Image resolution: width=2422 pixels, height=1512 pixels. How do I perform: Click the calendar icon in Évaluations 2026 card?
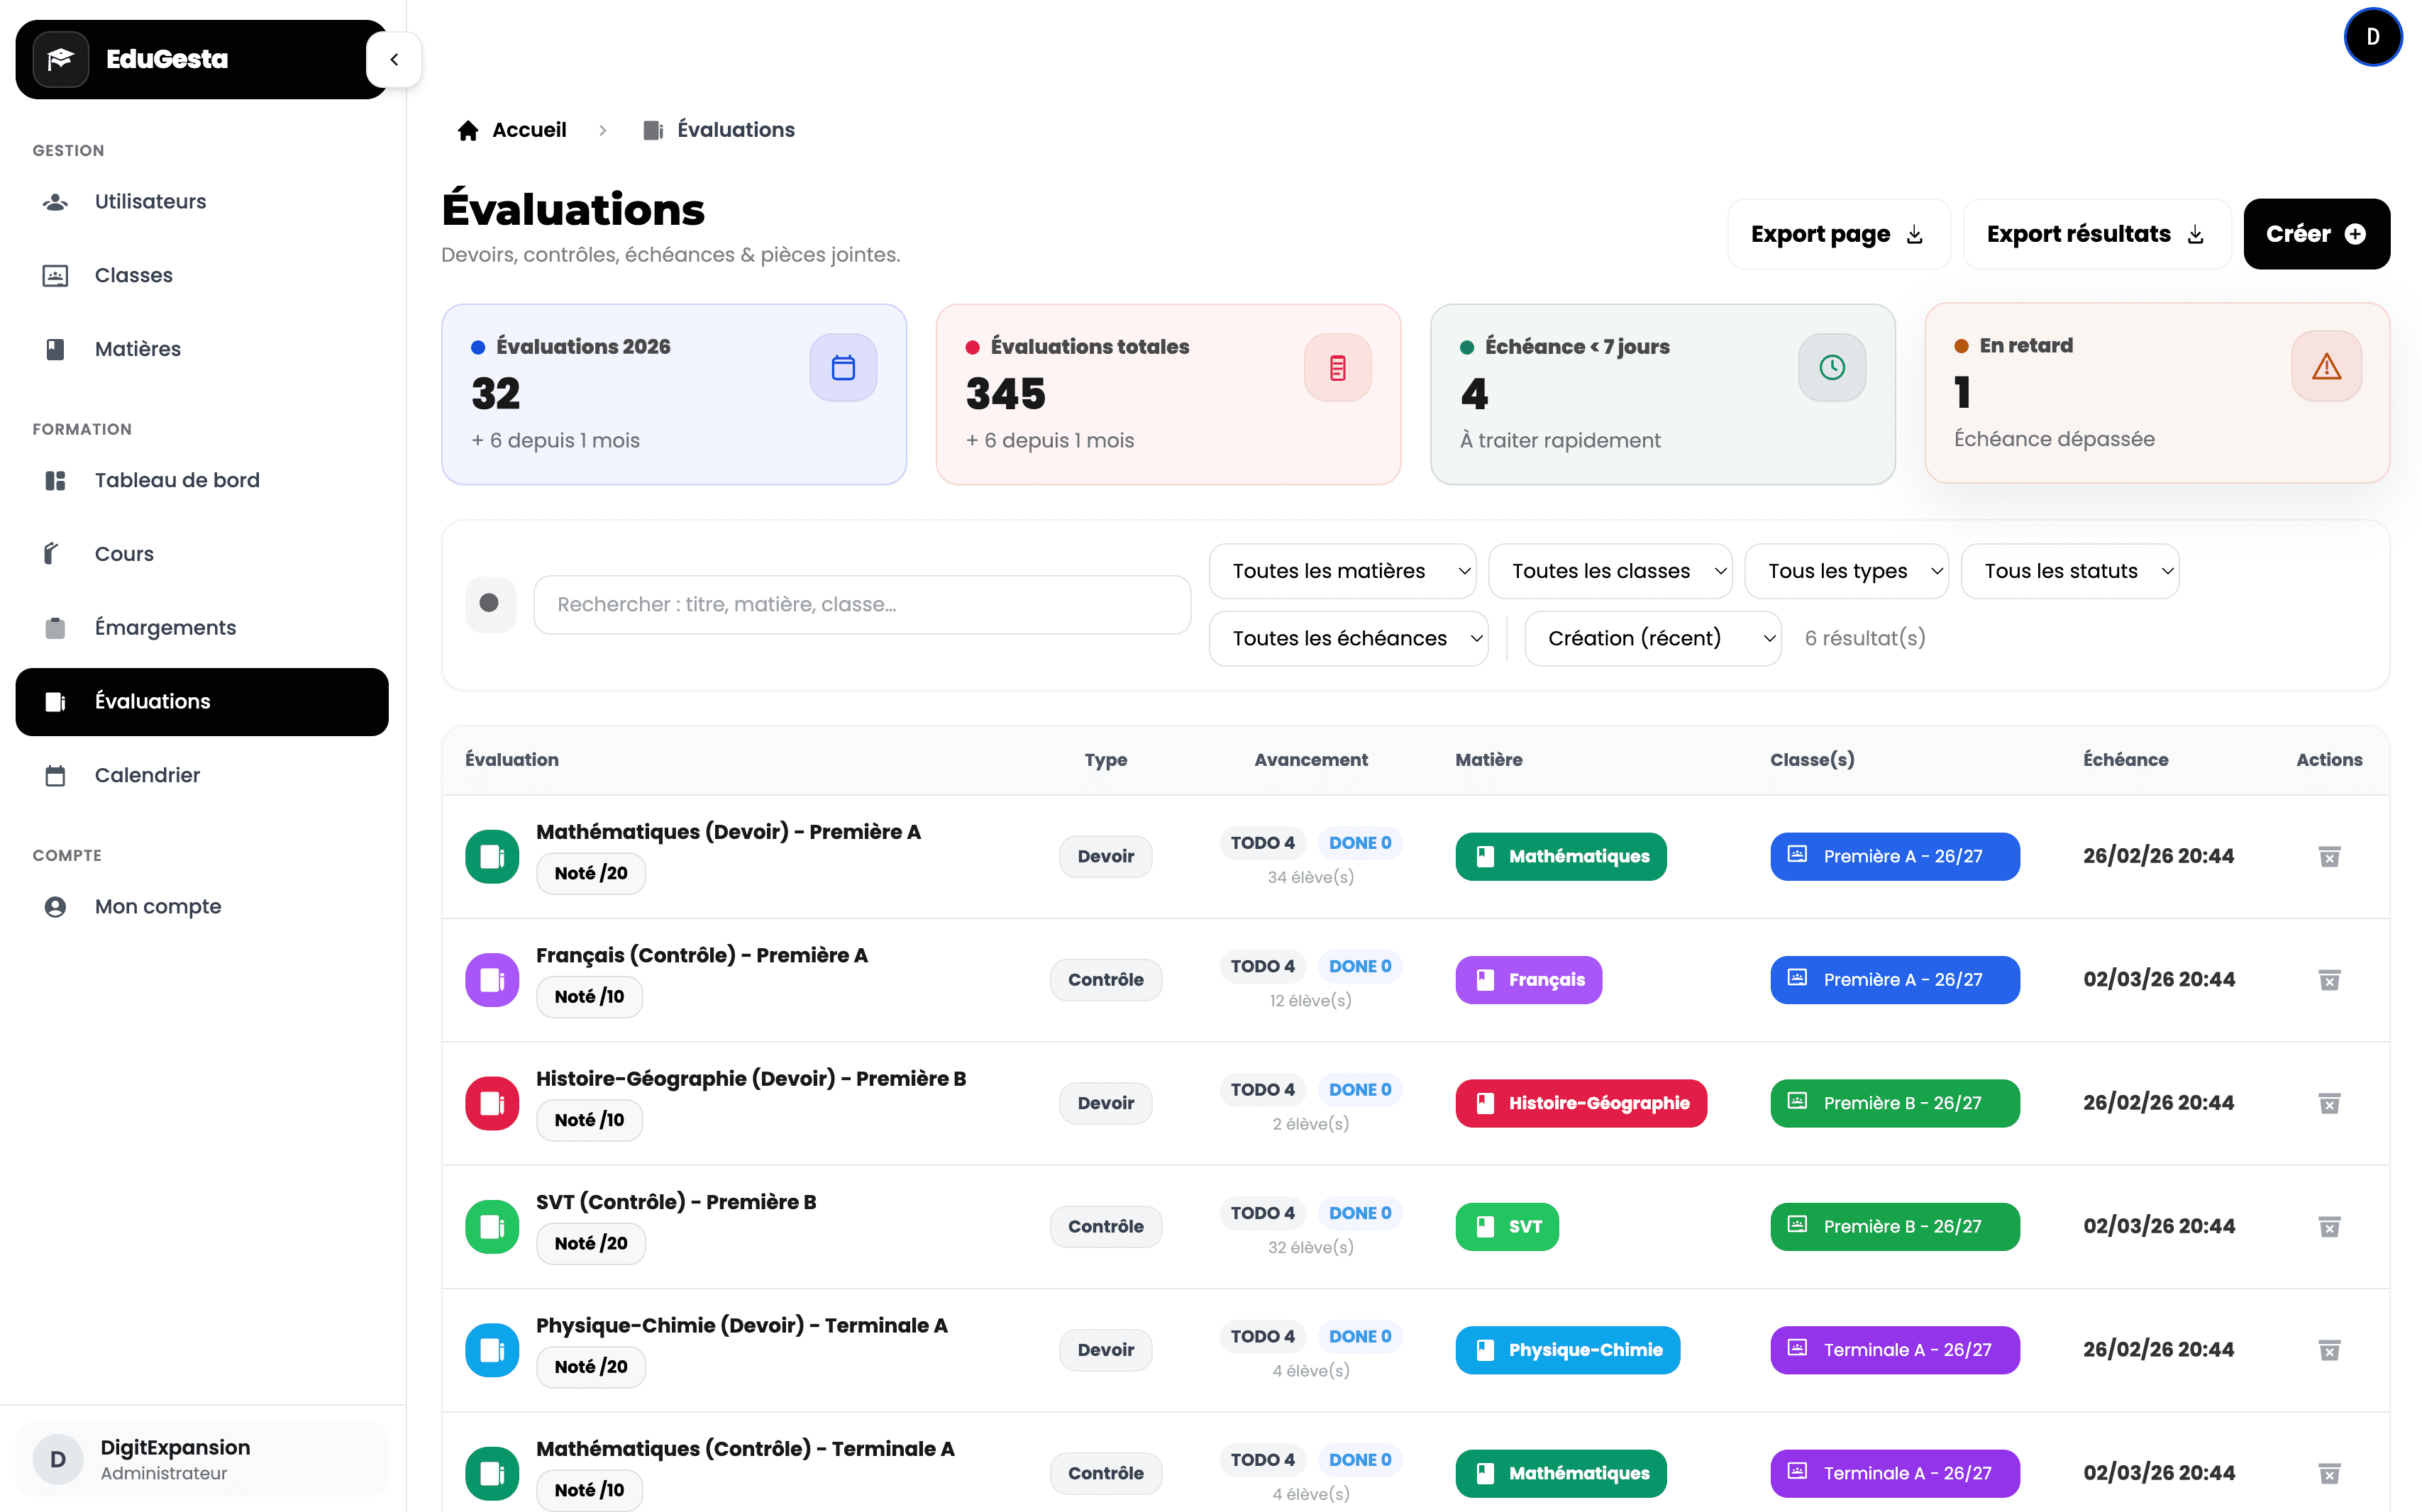(842, 368)
